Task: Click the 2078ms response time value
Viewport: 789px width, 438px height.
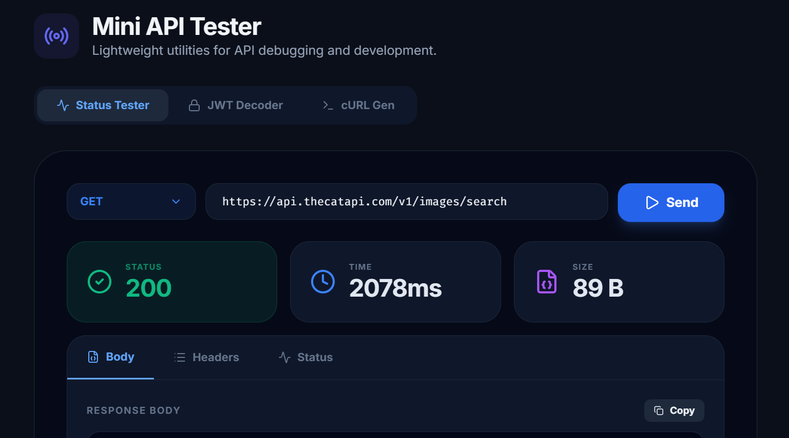Action: coord(396,288)
